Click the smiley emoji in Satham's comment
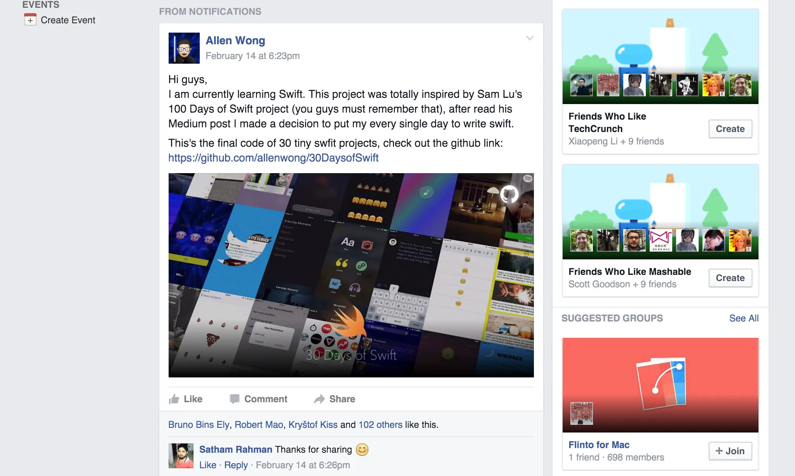795x476 pixels. pyautogui.click(x=362, y=450)
